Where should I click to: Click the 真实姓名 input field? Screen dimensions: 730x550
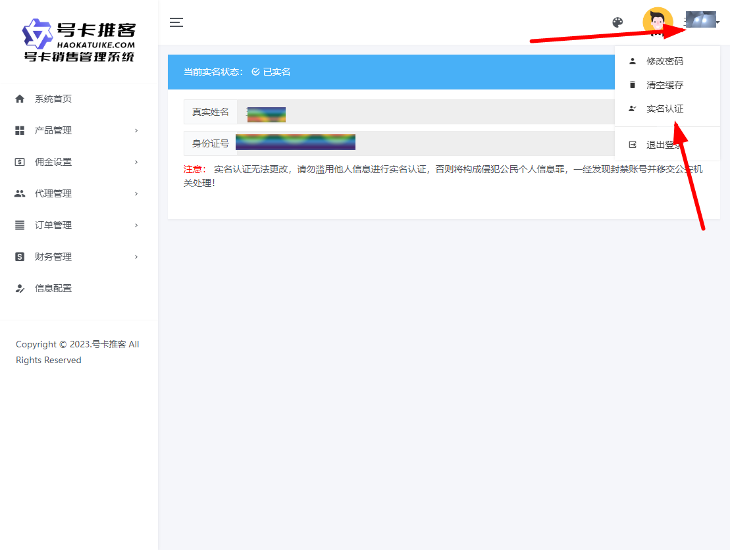click(x=395, y=111)
